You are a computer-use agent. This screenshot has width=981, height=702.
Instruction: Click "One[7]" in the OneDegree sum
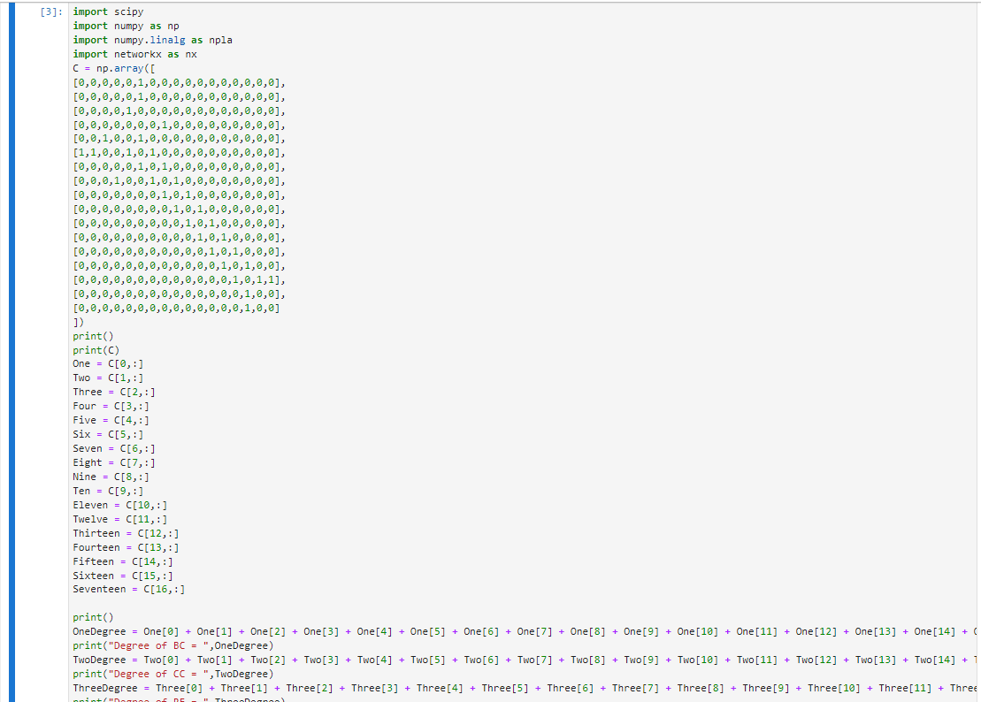tap(534, 631)
